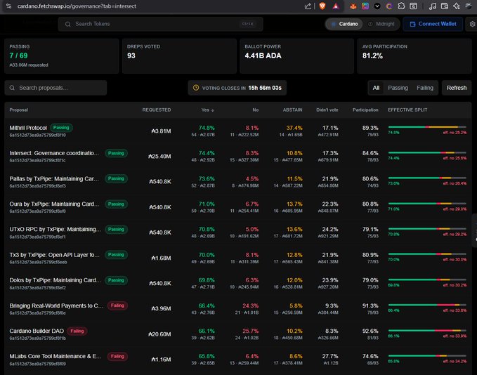
Task: Click the Connect Wallet button
Action: pyautogui.click(x=433, y=24)
